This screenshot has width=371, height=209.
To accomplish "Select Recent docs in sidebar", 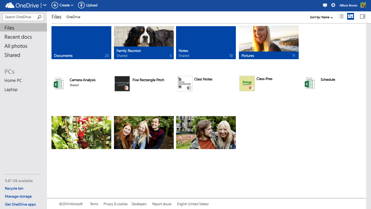I will 18,37.
